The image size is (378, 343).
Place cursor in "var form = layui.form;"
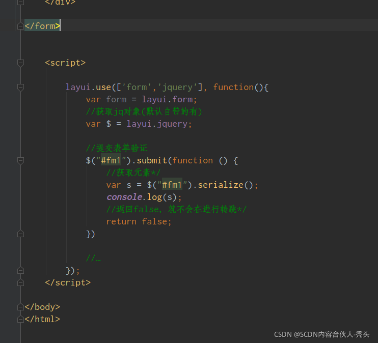(x=142, y=99)
